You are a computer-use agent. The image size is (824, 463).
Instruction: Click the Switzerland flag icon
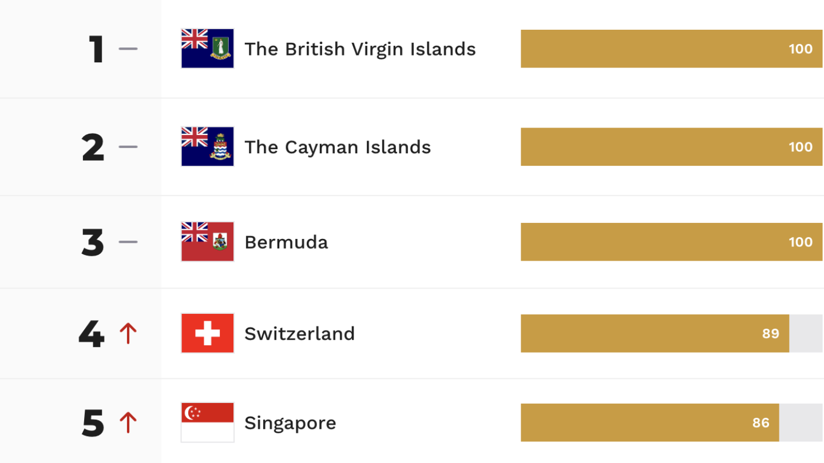point(208,333)
